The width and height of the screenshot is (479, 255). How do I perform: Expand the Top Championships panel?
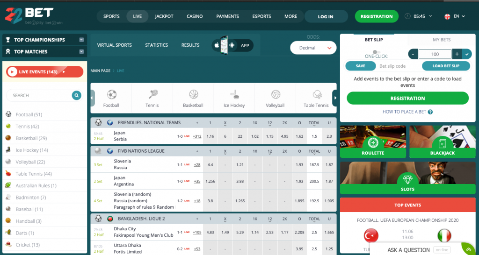coord(81,40)
